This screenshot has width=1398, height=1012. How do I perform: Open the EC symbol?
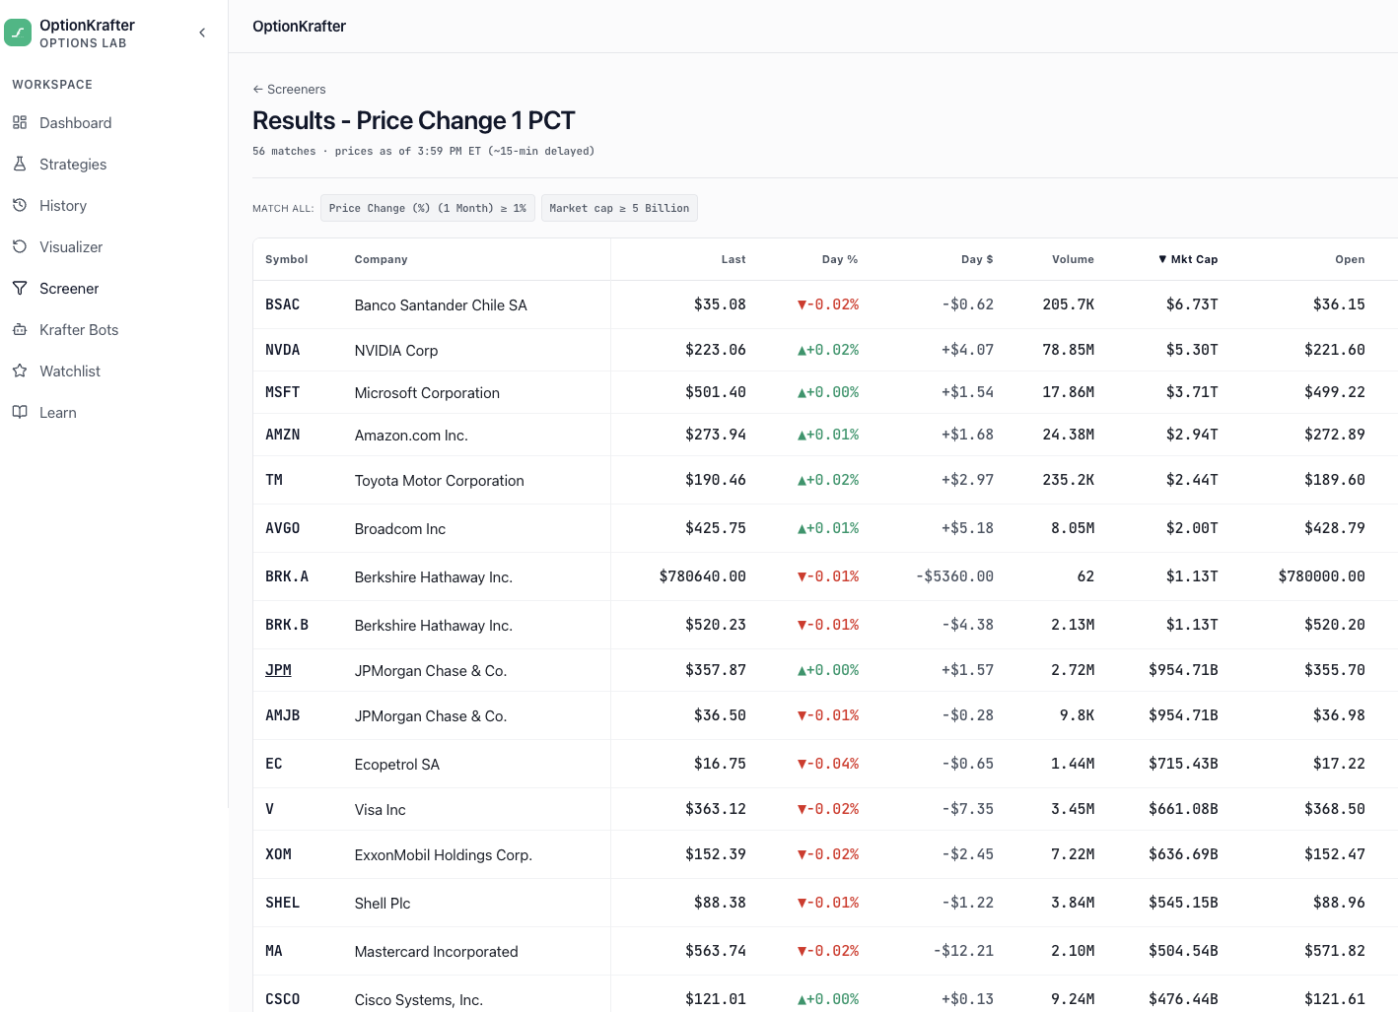click(x=274, y=764)
